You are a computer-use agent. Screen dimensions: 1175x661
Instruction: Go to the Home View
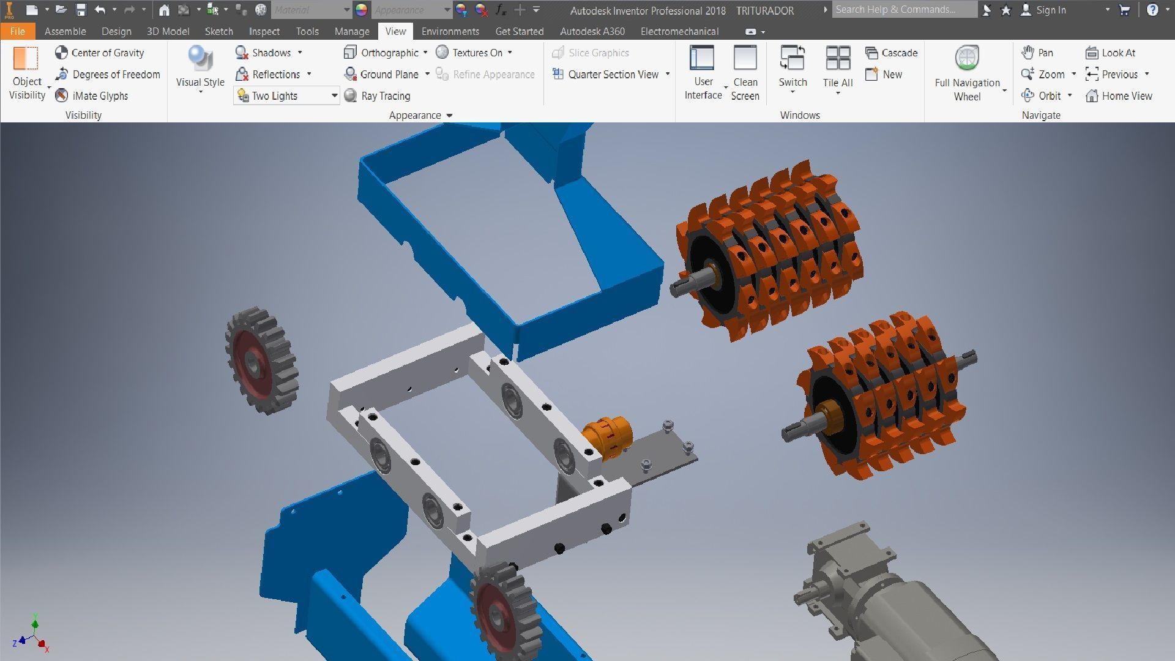(1119, 95)
